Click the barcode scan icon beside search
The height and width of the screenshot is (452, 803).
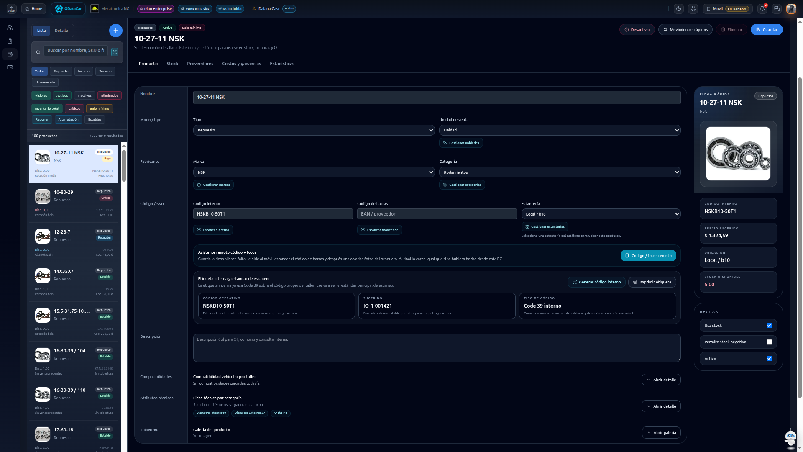(x=115, y=51)
